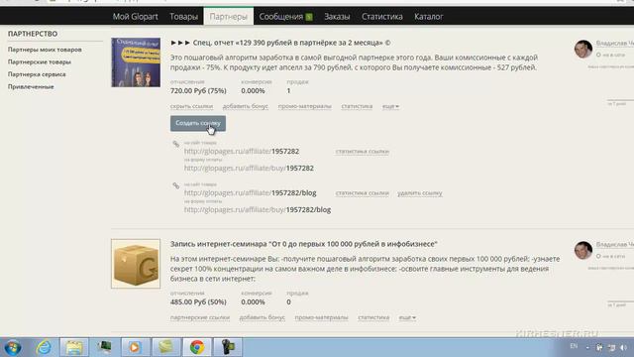Viewport: 634px width, 357px height.
Task: Open Партнерка сервиса sidebar link
Action: 37,74
